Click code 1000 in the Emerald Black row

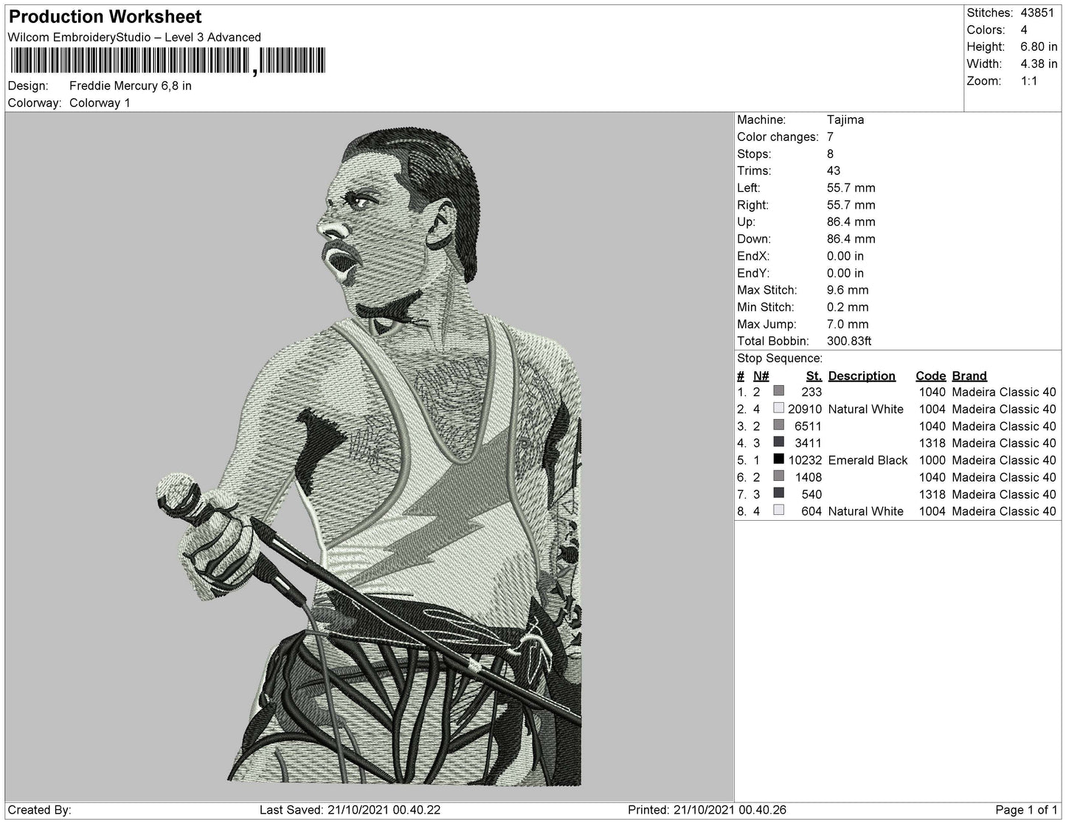(x=932, y=460)
